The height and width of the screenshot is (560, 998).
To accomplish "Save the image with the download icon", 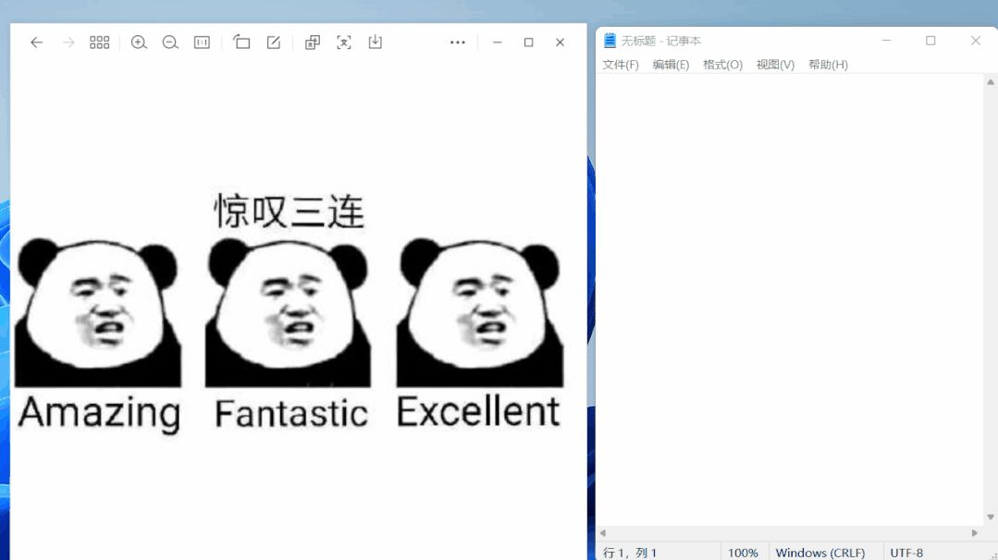I will point(376,42).
